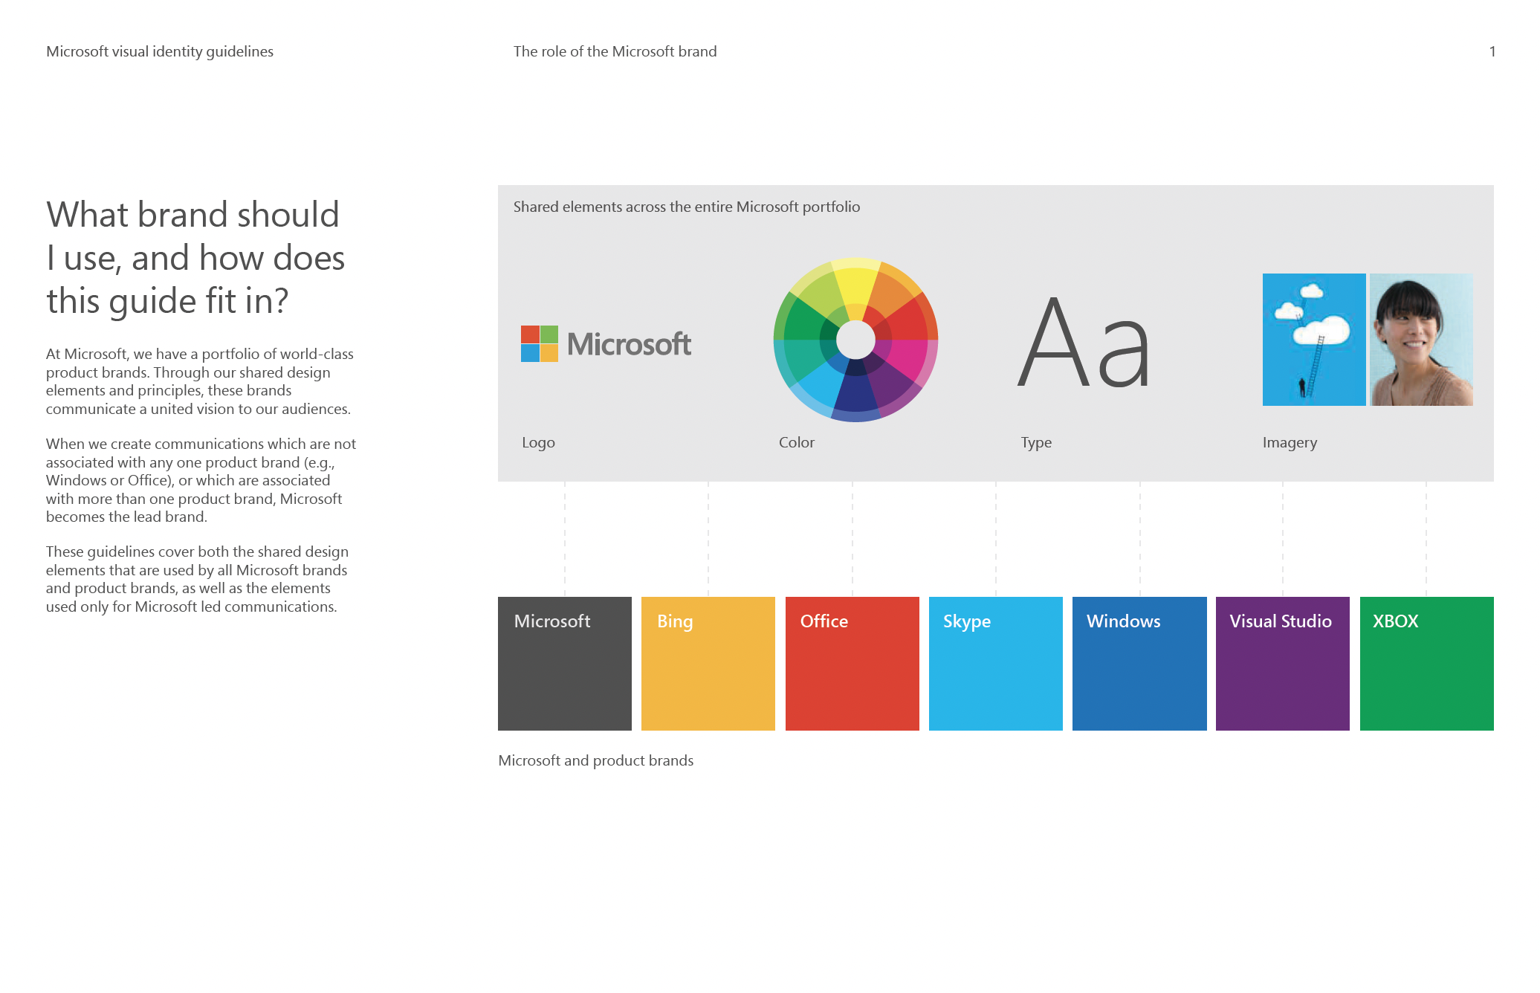Screen dimensions: 1540x993
Task: Click paragraph starting 'These guidelines cover both'
Action: tap(197, 579)
